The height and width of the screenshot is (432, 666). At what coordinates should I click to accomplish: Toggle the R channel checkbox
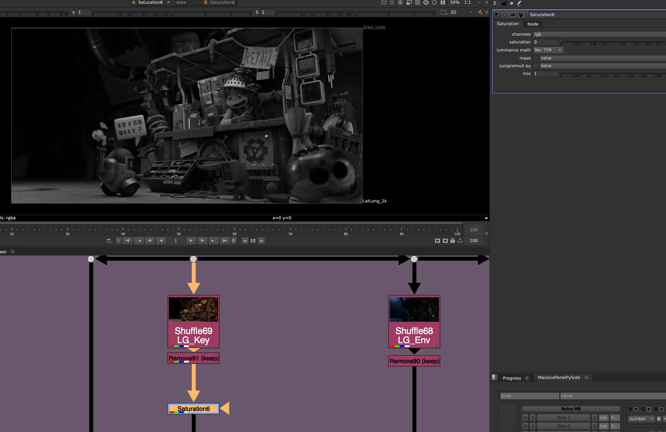click(636, 409)
